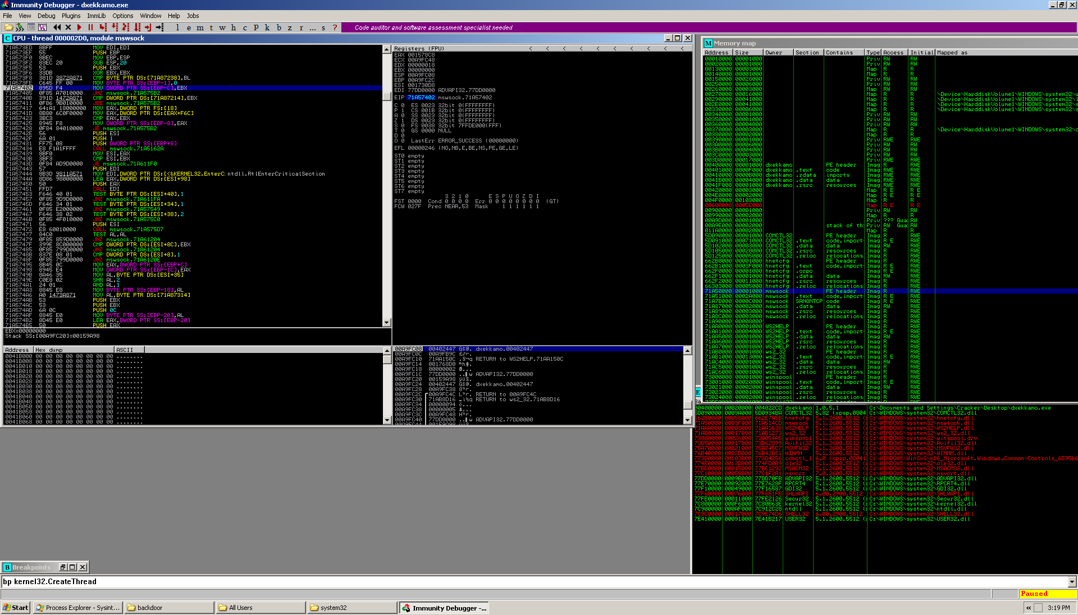
Task: Switch to backdoor folder taskbar item
Action: 169,608
